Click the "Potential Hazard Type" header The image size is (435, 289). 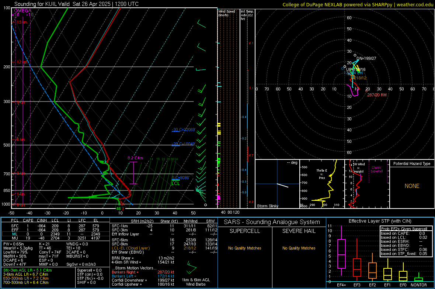pyautogui.click(x=412, y=164)
